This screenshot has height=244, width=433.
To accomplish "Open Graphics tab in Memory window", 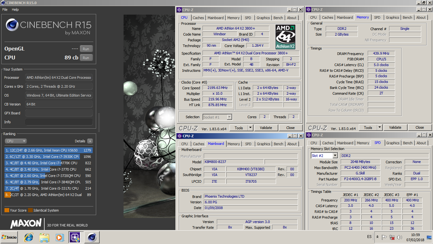I will tap(393, 17).
